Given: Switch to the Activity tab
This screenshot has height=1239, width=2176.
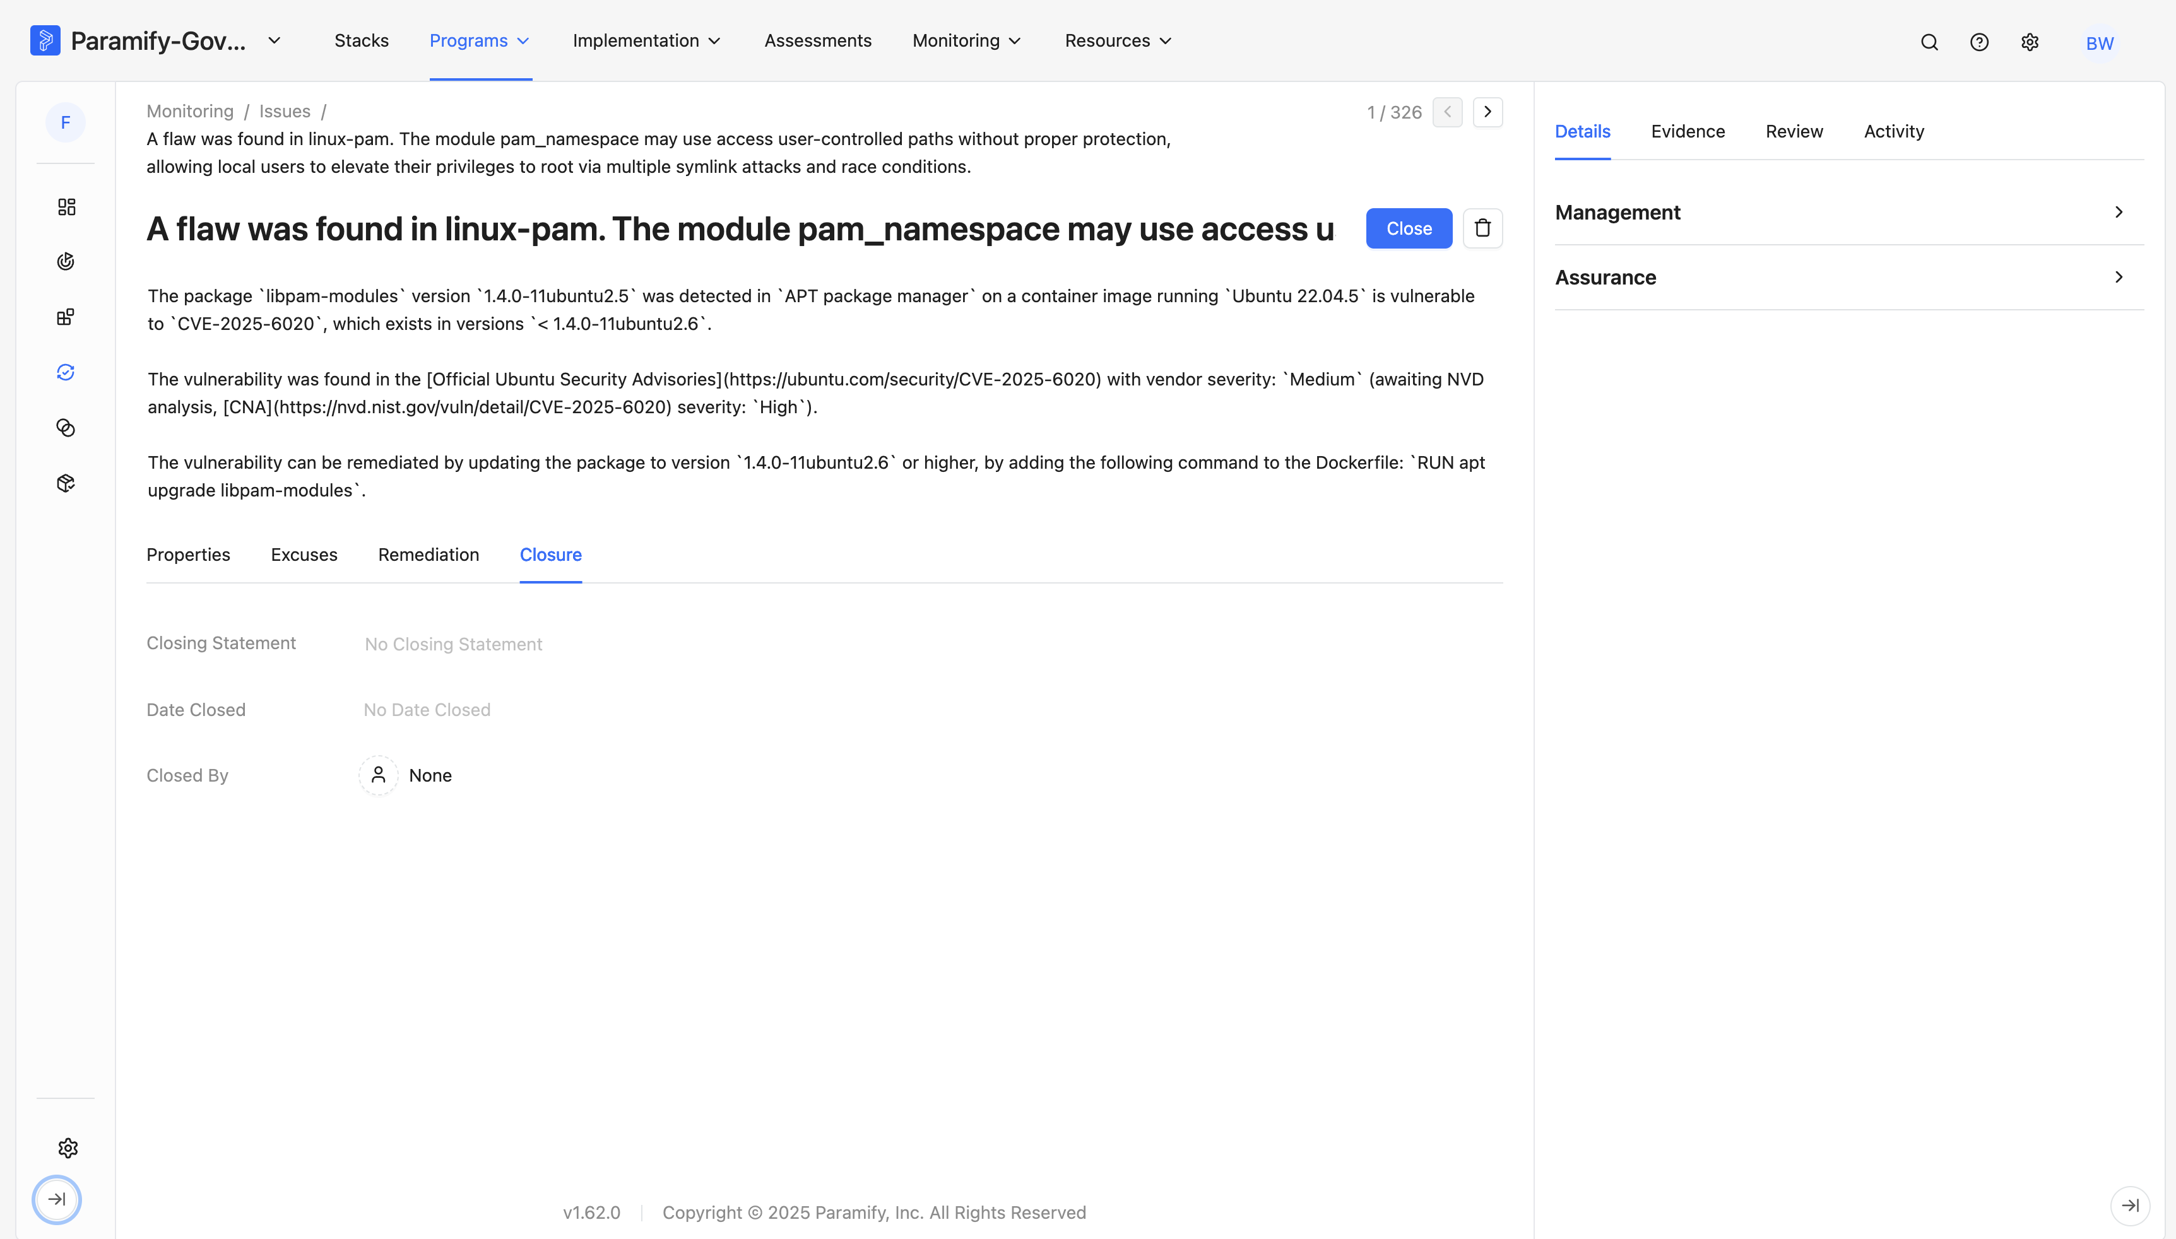Looking at the screenshot, I should tap(1893, 131).
